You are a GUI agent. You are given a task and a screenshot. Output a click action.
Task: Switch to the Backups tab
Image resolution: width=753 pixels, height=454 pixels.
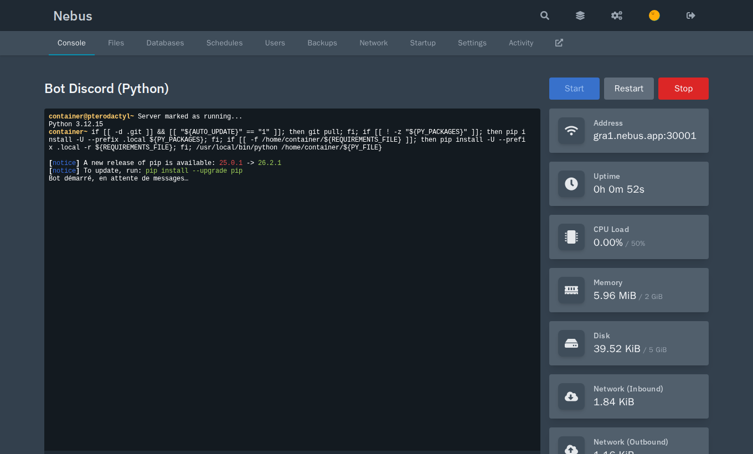click(322, 43)
